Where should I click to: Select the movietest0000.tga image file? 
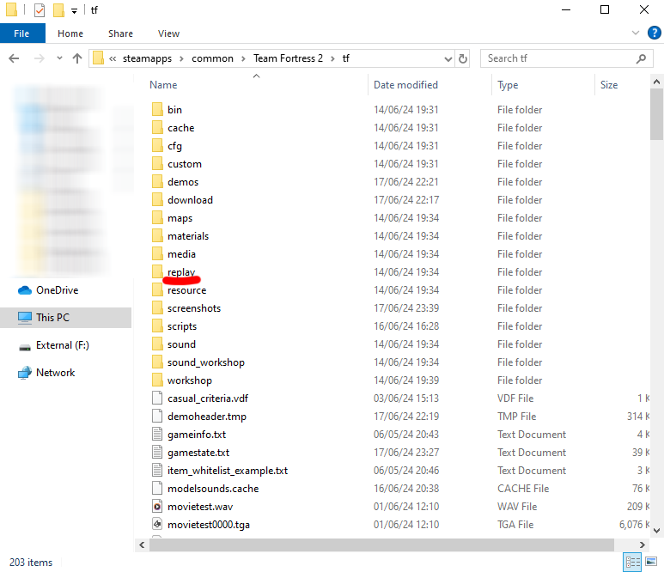(208, 525)
